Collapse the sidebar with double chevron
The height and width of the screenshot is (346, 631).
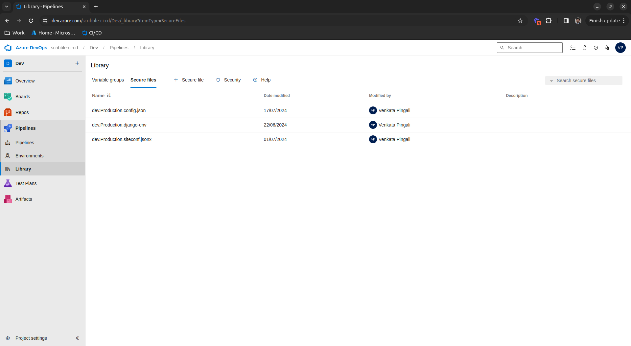tap(77, 338)
